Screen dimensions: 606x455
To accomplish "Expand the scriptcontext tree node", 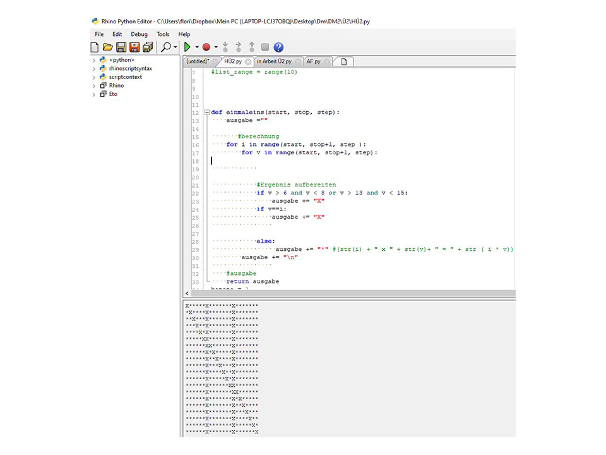I will (93, 77).
